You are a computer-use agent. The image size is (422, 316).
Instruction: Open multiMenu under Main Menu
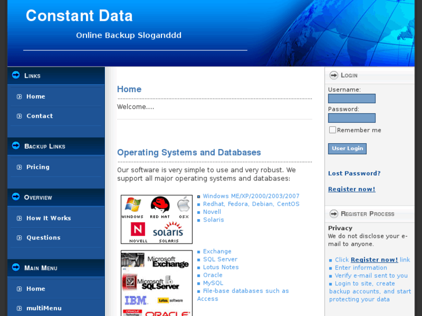click(x=44, y=308)
